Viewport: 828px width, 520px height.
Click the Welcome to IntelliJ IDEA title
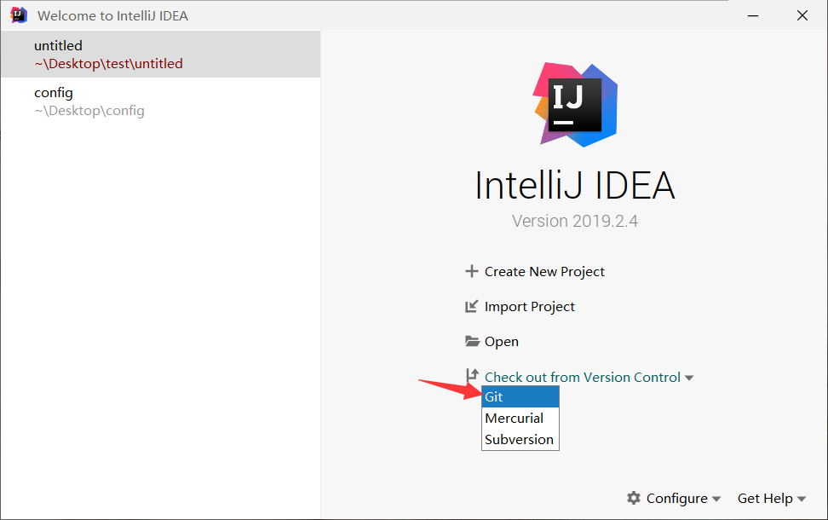pyautogui.click(x=112, y=16)
